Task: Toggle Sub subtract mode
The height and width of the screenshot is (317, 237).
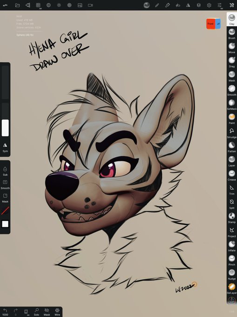Action: 5,171
